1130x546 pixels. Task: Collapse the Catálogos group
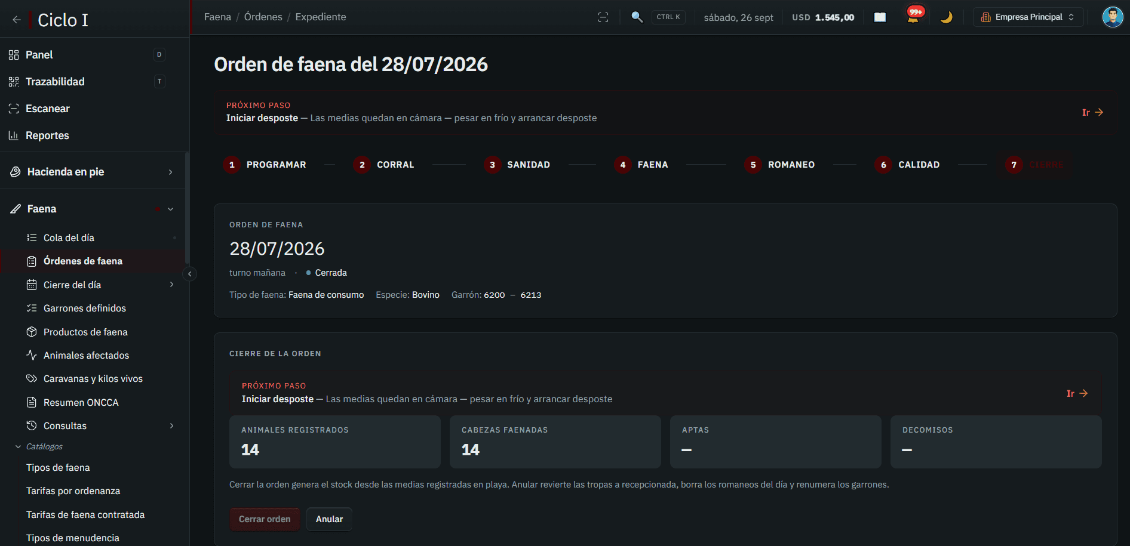coord(38,446)
